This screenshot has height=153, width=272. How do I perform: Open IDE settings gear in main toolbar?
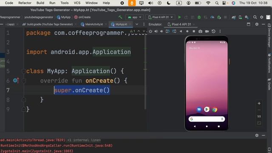click(262, 17)
